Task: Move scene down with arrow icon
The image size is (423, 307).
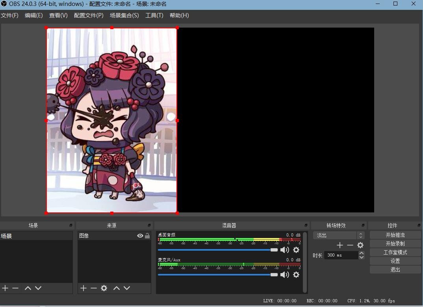Action: pos(38,288)
